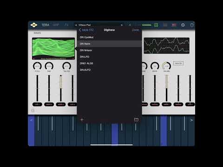
Task: Click the oscilloscope waveform display
Action: (x=167, y=45)
